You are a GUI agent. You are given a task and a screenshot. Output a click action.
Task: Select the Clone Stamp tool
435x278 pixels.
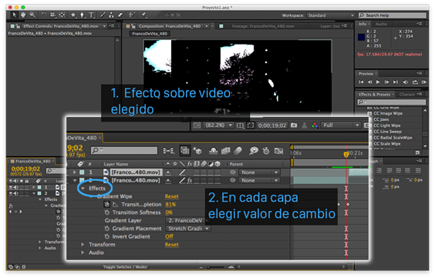coord(111,15)
